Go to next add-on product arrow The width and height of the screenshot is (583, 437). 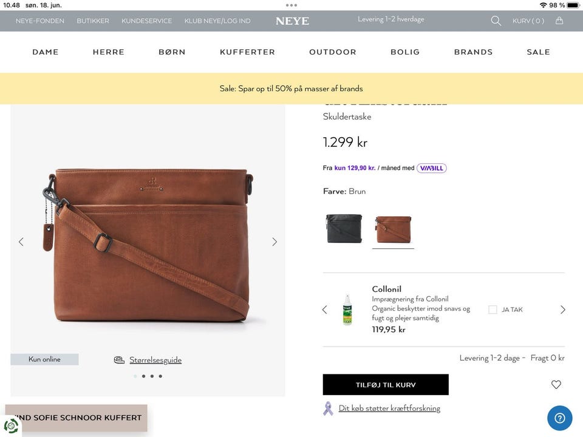(x=562, y=310)
